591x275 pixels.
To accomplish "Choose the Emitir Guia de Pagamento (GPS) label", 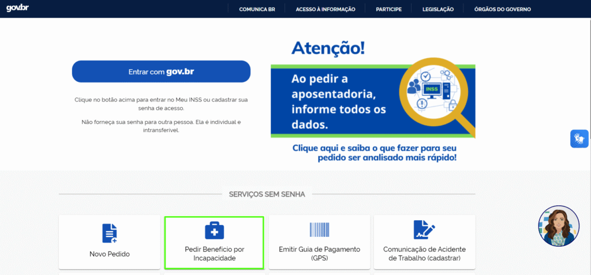I will point(319,254).
